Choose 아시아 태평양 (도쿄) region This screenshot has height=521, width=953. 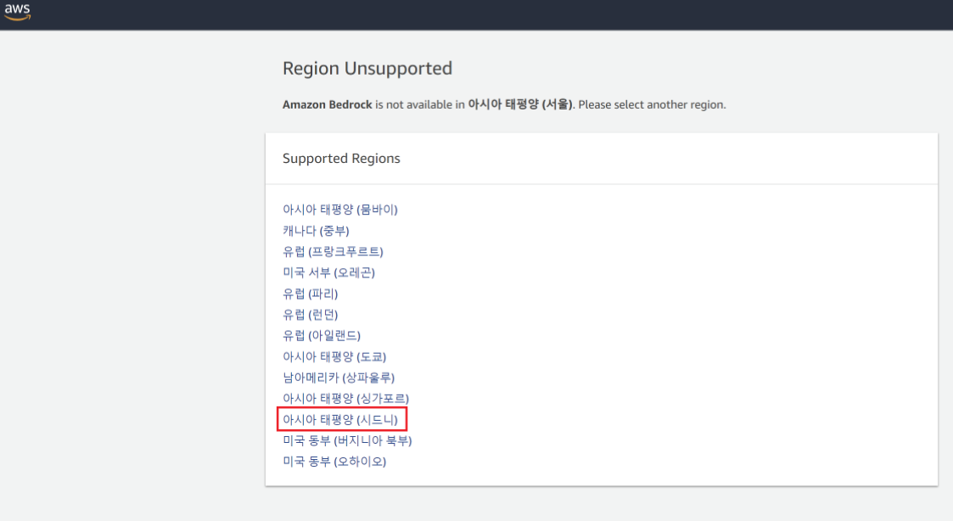334,356
